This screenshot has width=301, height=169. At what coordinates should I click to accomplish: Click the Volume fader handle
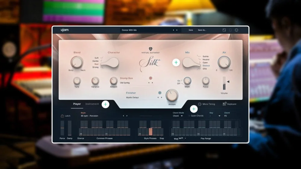click(x=228, y=81)
